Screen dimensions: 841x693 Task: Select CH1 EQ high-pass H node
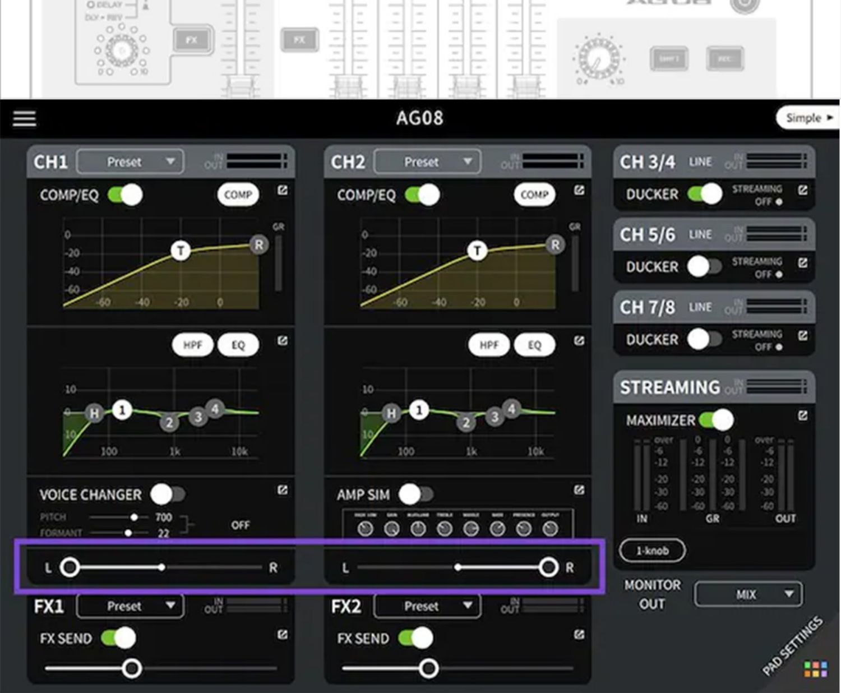[94, 414]
